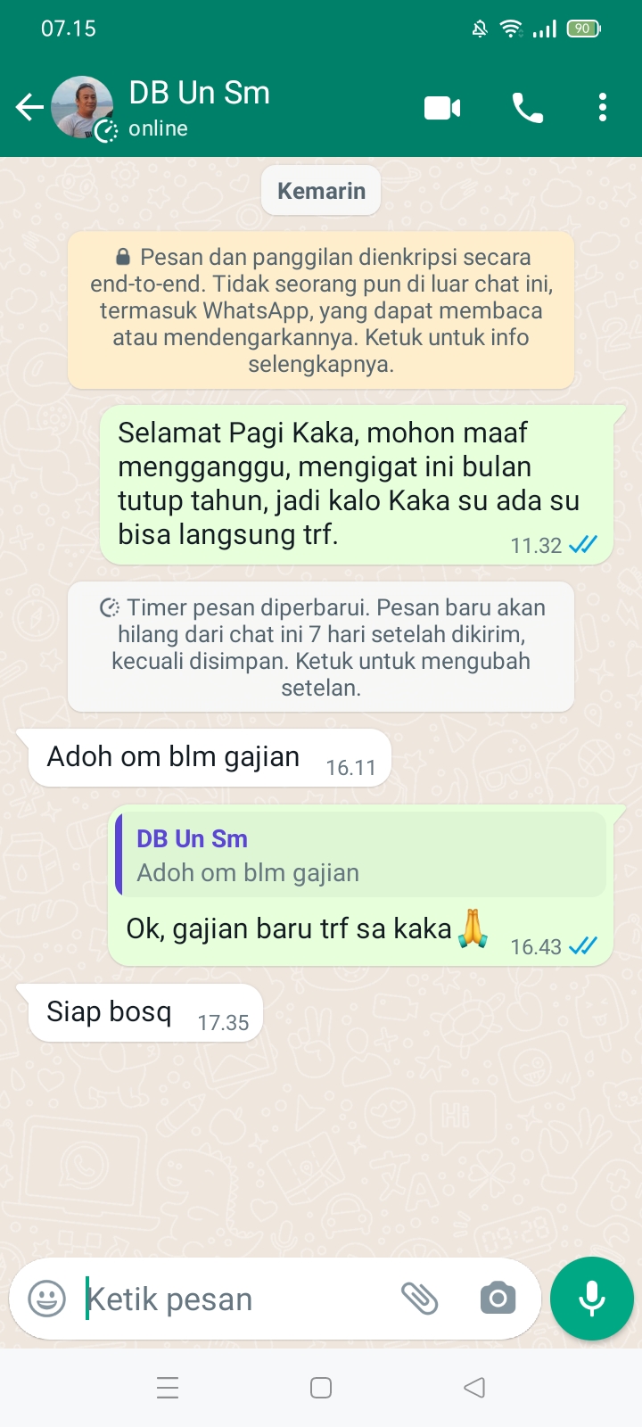
Task: Tap the Selamat Pagi Kaka message
Action: (x=357, y=484)
